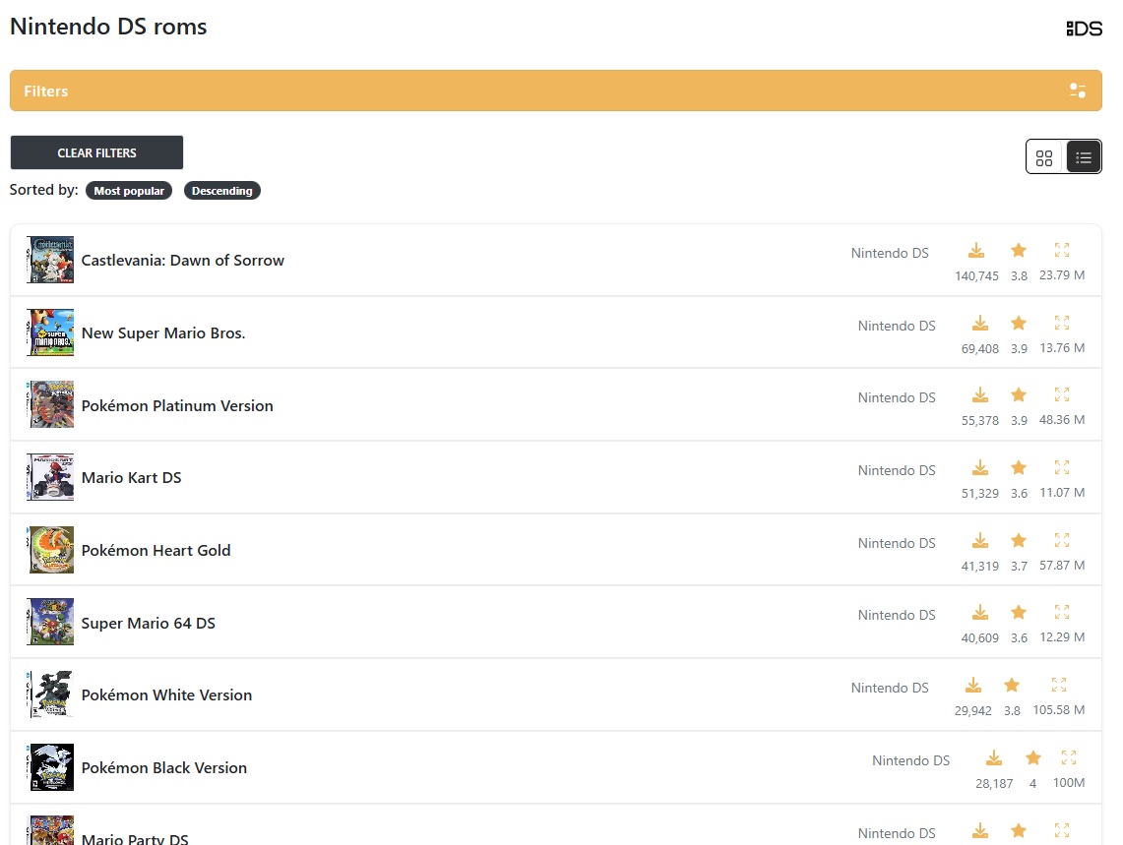Viewport: 1123px width, 845px height.
Task: Click the 140,745 downloads count
Action: pyautogui.click(x=976, y=275)
